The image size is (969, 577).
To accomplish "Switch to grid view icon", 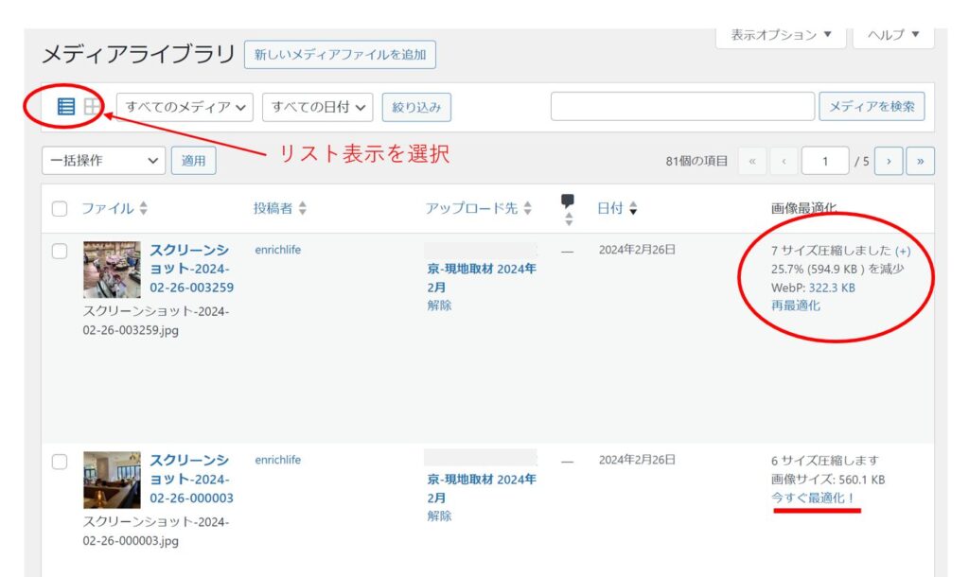I will pos(92,106).
